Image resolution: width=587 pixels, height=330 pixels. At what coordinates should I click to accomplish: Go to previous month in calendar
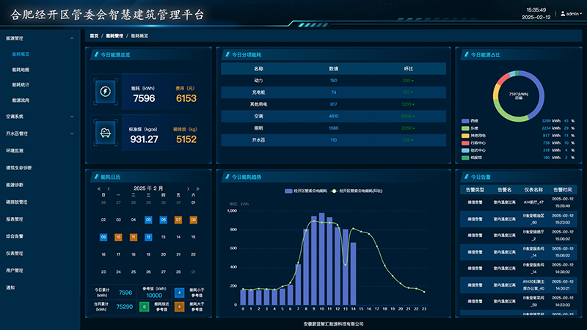click(109, 188)
